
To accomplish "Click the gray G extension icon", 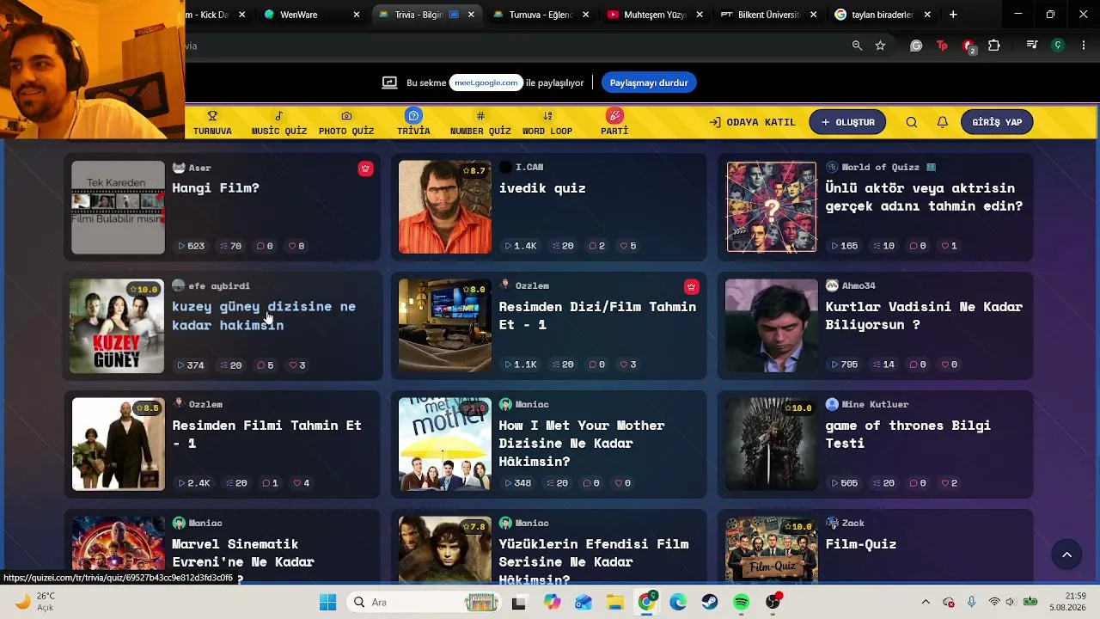I will 916,46.
